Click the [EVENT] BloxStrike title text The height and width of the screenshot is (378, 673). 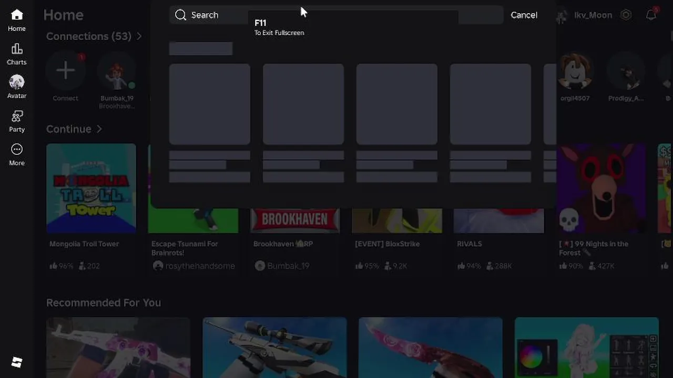pyautogui.click(x=387, y=244)
